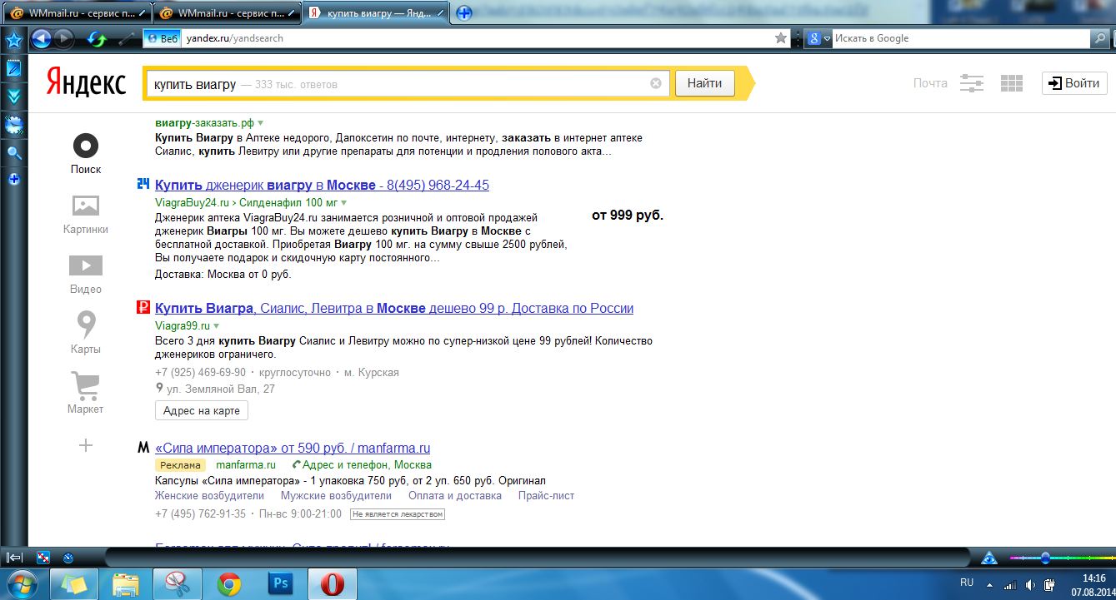Click the wand icon next to reload
The image size is (1116, 600).
(126, 38)
